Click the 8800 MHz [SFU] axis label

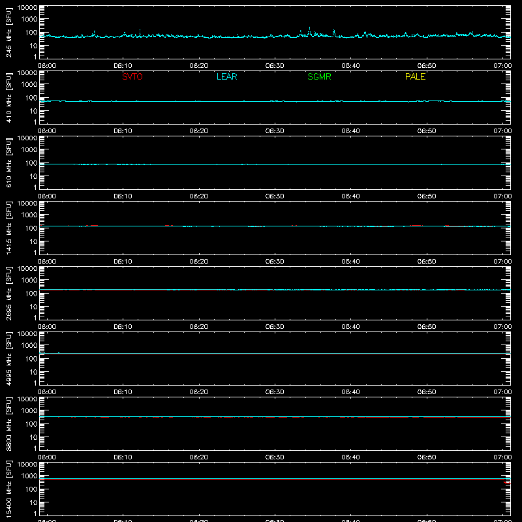8,423
